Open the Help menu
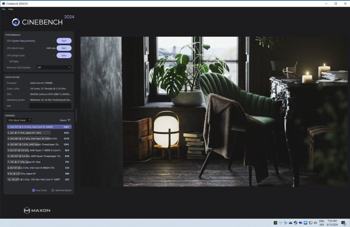Screen dimensions: 350x227 click(x=10, y=9)
